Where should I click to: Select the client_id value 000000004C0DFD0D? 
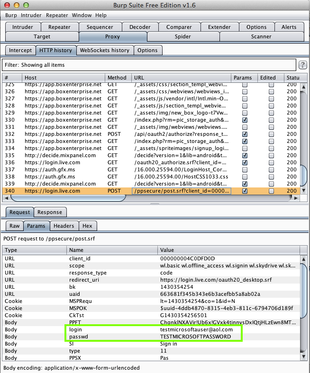point(187,258)
